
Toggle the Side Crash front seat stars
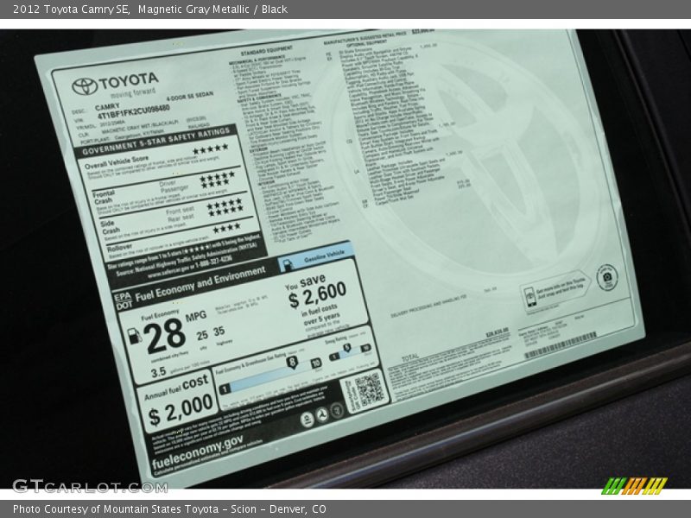(x=225, y=205)
